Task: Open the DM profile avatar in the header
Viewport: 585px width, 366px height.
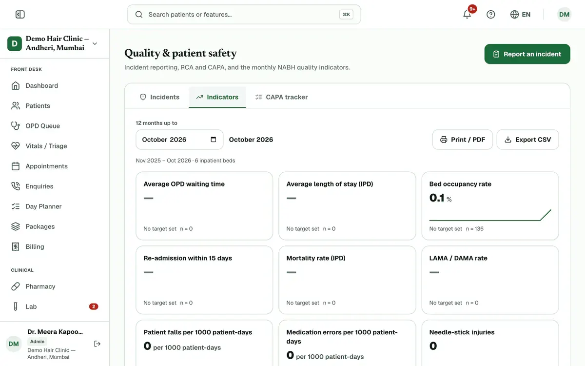Action: pos(565,15)
